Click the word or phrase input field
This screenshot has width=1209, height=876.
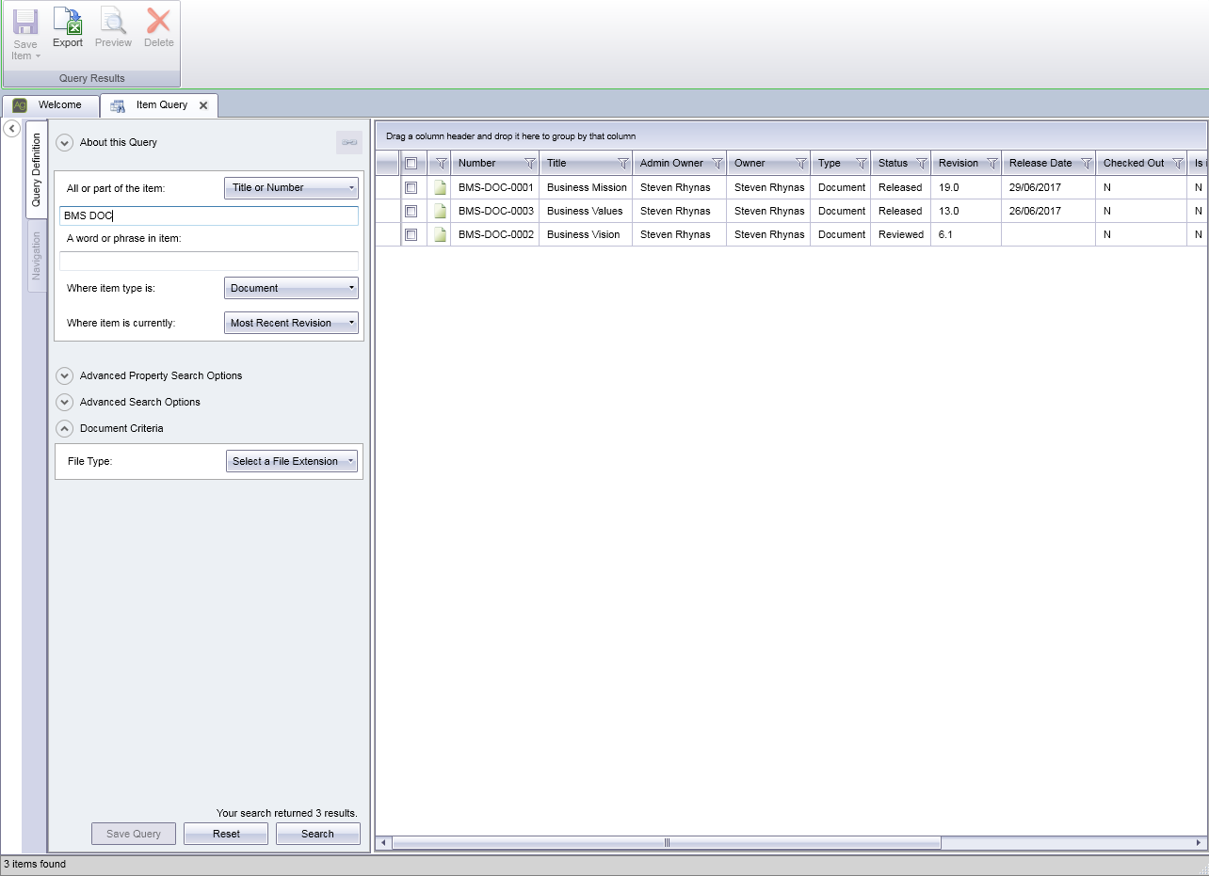click(x=209, y=261)
